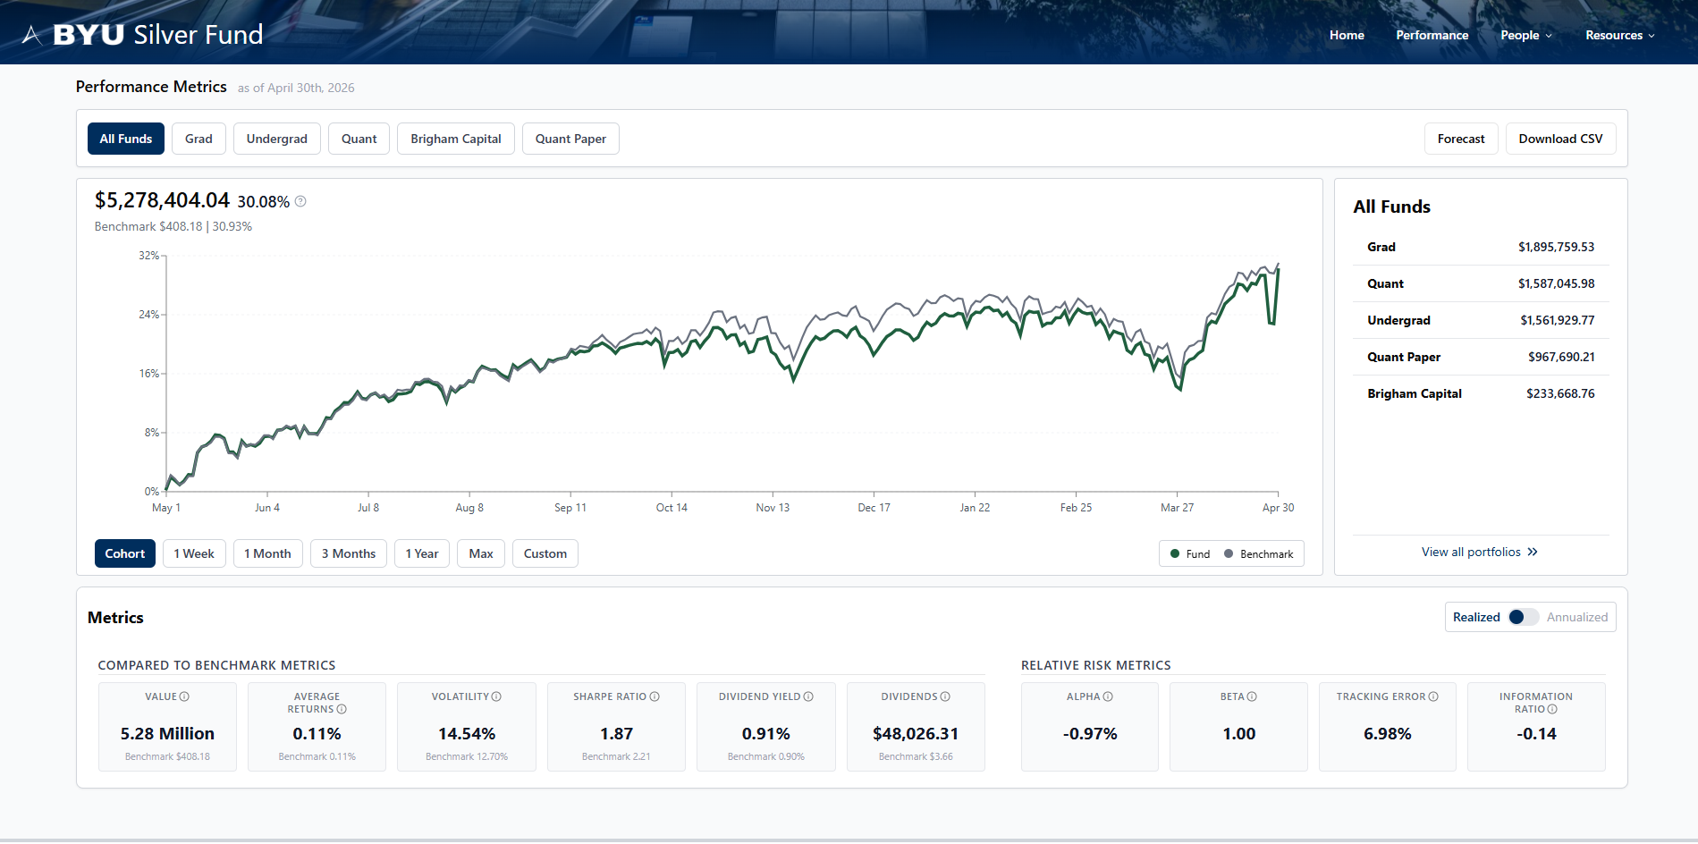
Task: Open the Performance page
Action: click(x=1432, y=35)
